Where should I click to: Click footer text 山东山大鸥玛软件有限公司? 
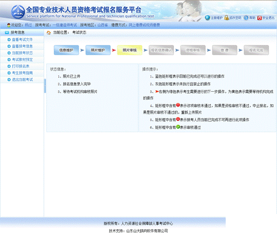click(147, 231)
